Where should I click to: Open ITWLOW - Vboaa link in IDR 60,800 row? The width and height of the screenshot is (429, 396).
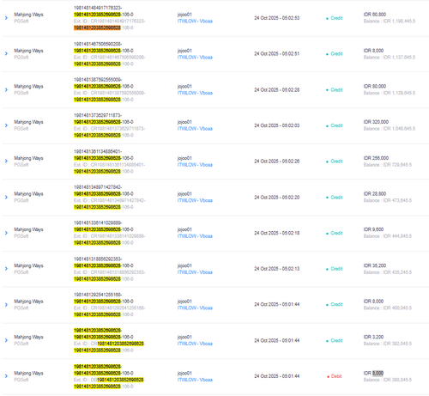[x=195, y=21]
